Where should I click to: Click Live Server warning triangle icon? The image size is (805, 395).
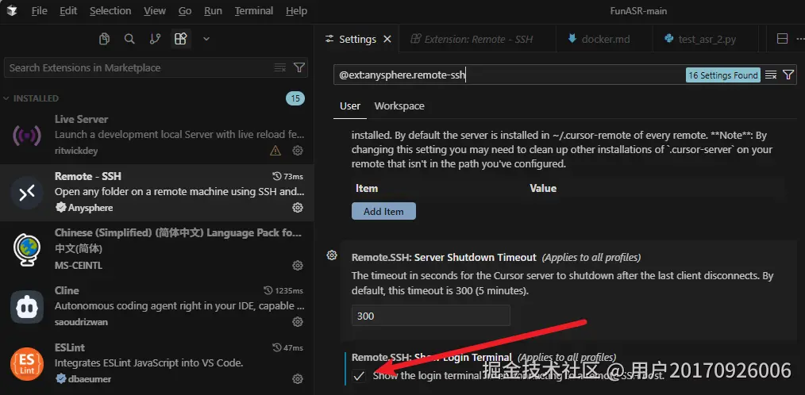(275, 150)
